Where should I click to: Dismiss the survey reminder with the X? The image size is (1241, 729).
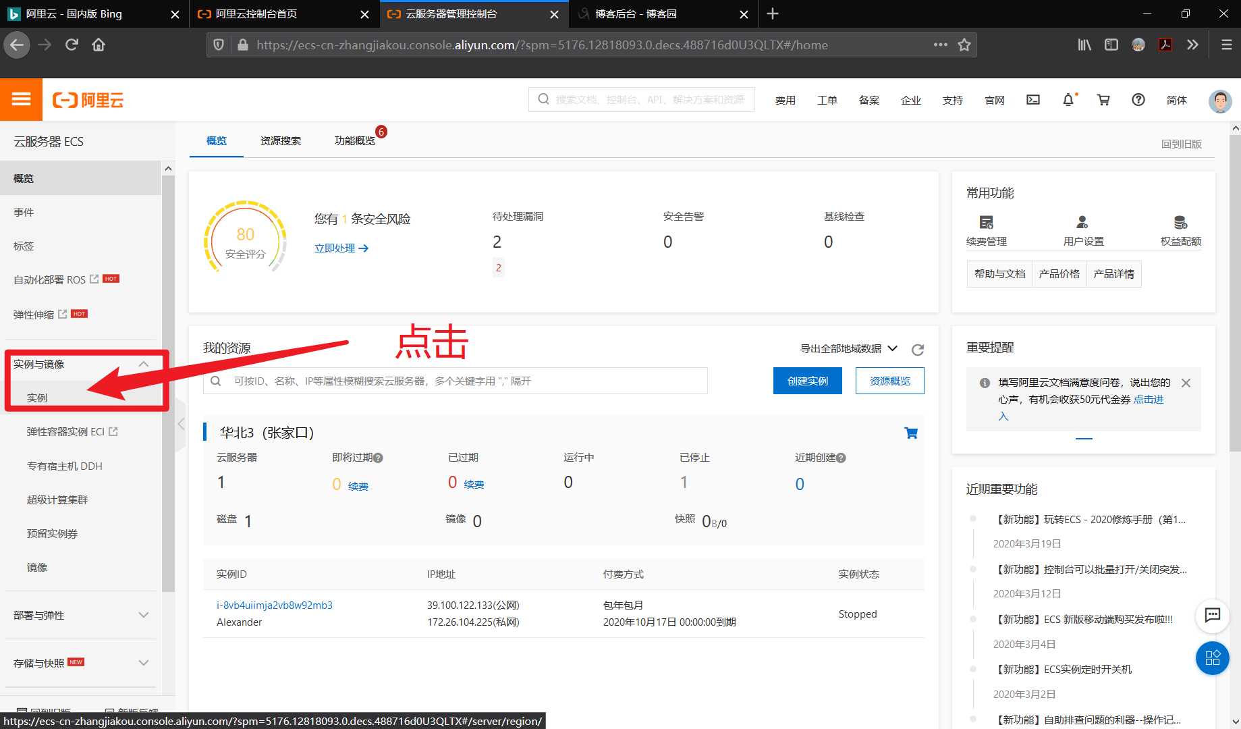(x=1186, y=383)
